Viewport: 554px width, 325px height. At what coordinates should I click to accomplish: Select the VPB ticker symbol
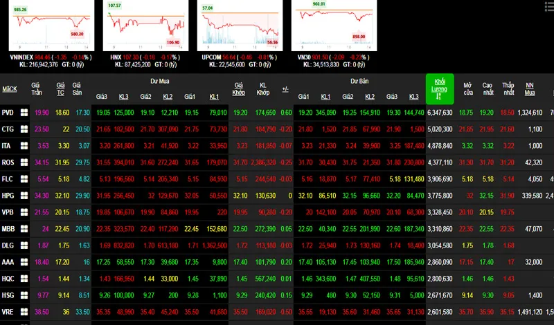8,212
